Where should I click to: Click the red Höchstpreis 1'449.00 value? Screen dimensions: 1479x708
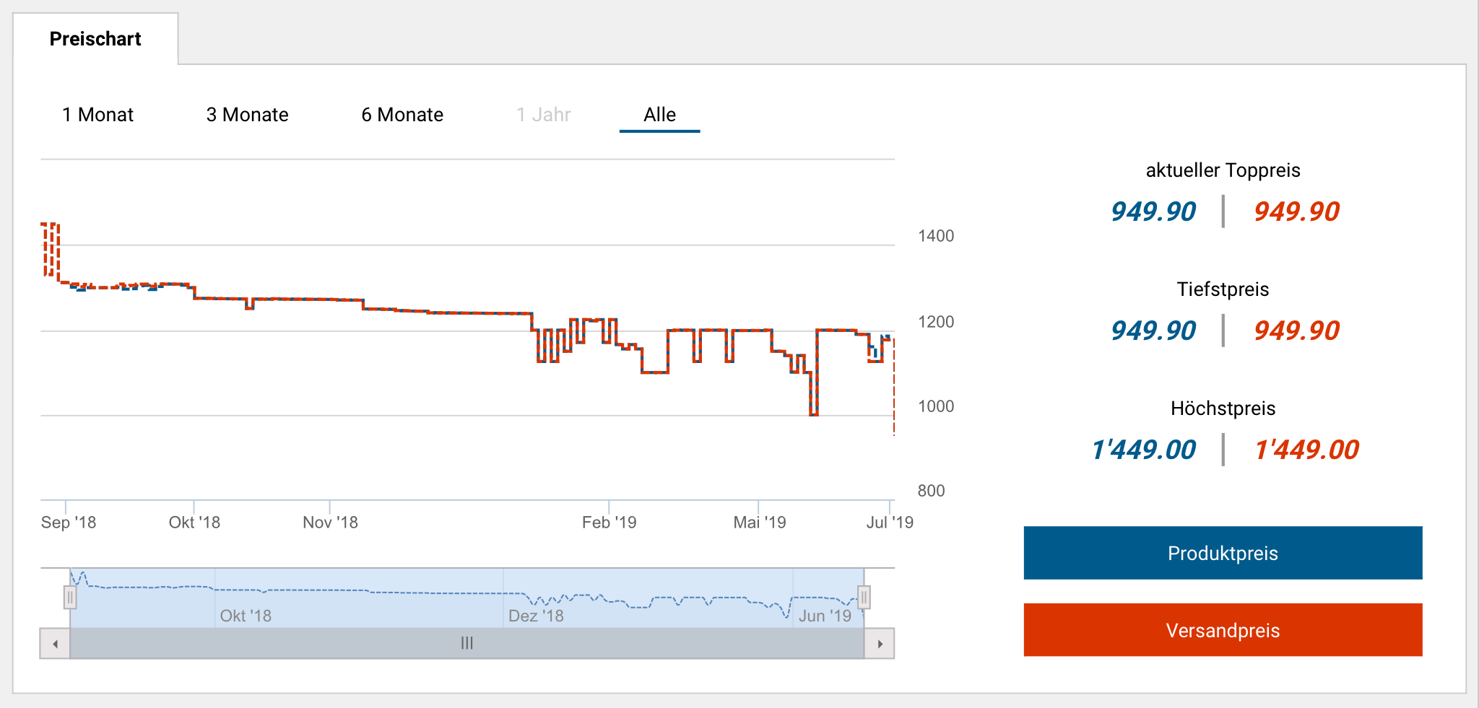coord(1306,450)
